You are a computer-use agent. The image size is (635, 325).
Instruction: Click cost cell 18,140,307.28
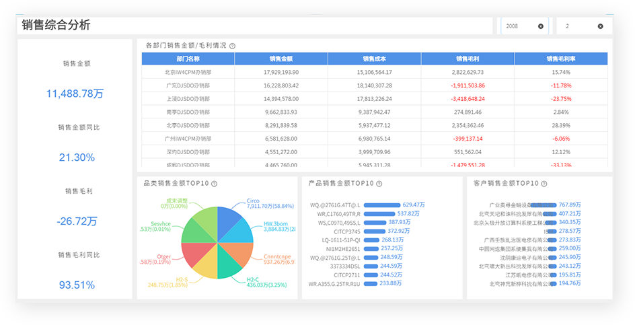pos(375,85)
